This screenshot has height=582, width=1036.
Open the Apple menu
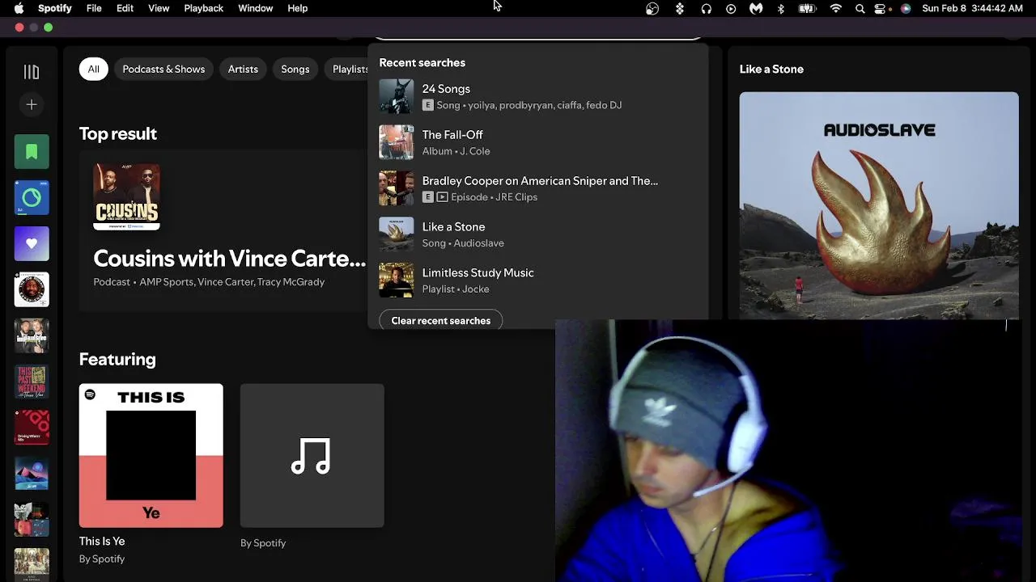[x=19, y=8]
